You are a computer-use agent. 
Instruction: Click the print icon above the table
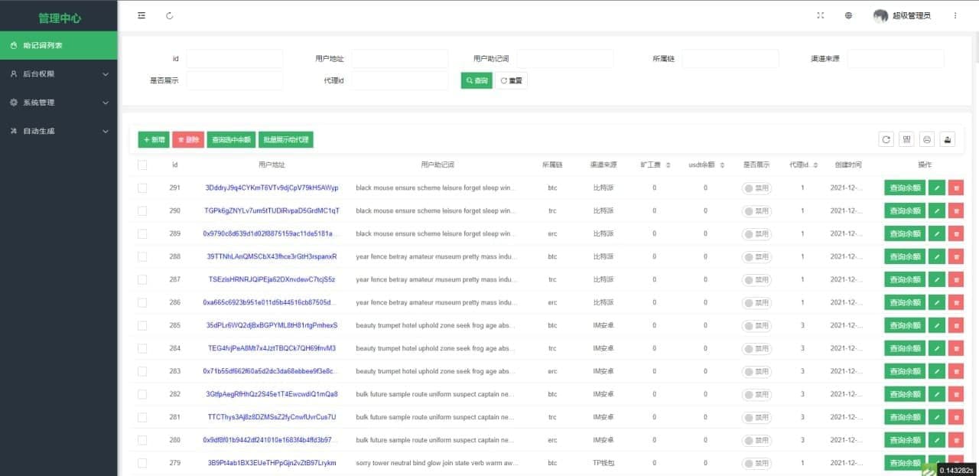pos(926,139)
